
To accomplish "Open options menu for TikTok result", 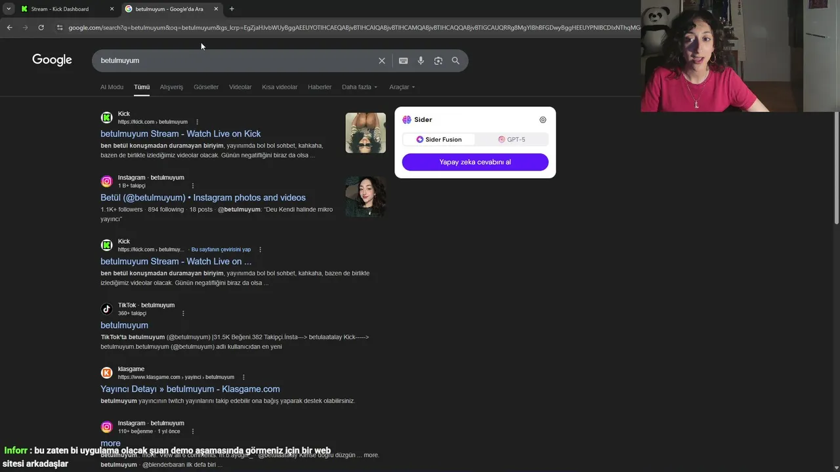I will click(x=183, y=313).
